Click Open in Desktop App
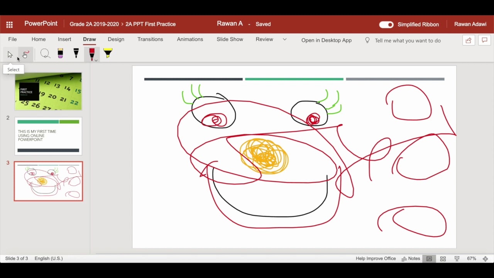The width and height of the screenshot is (494, 278). click(326, 40)
